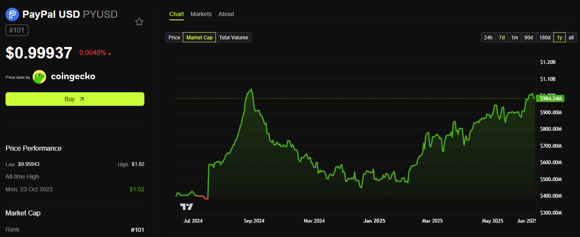Set chart range to 24h

pos(488,38)
